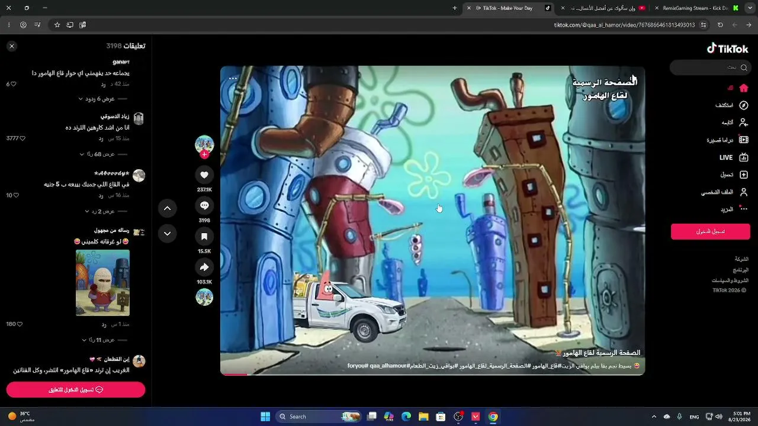Share the video via the arrow icon

pos(204,267)
